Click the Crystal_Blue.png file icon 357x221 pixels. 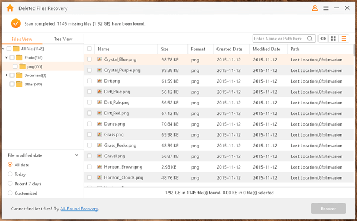(99, 60)
